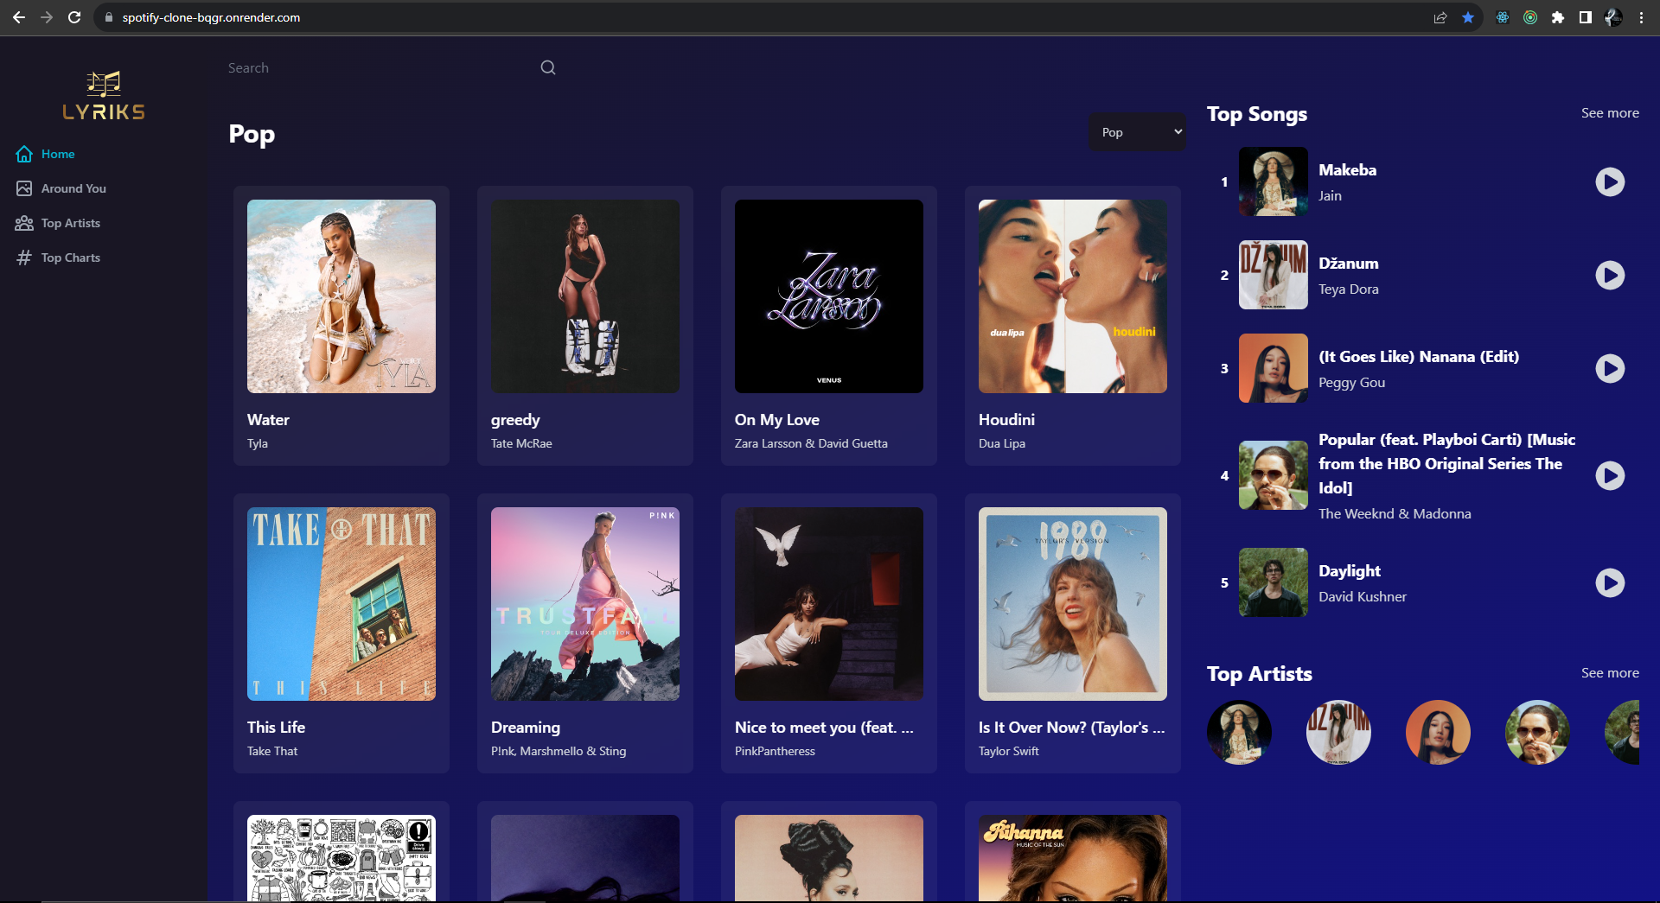
Task: Click the search magnifier icon
Action: coord(548,67)
